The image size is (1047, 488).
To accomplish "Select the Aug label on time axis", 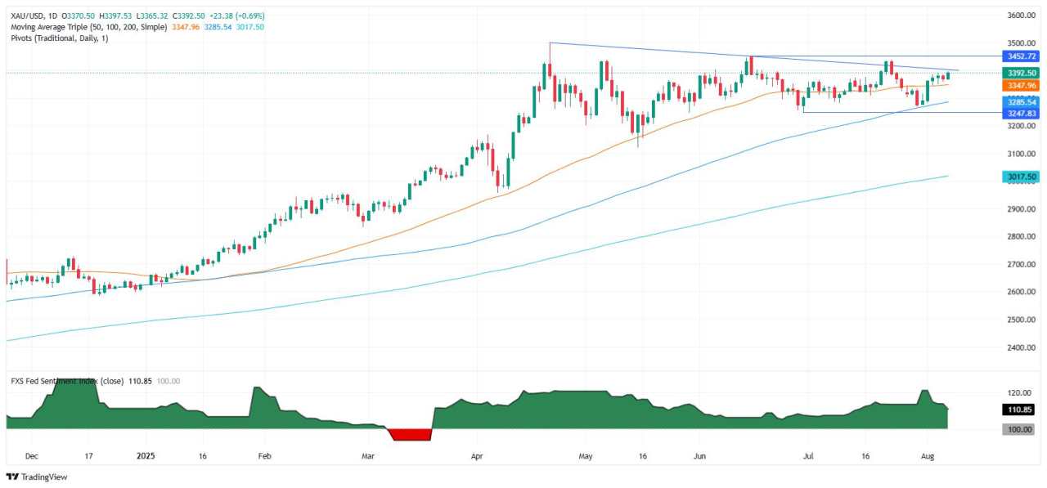I will coord(926,458).
